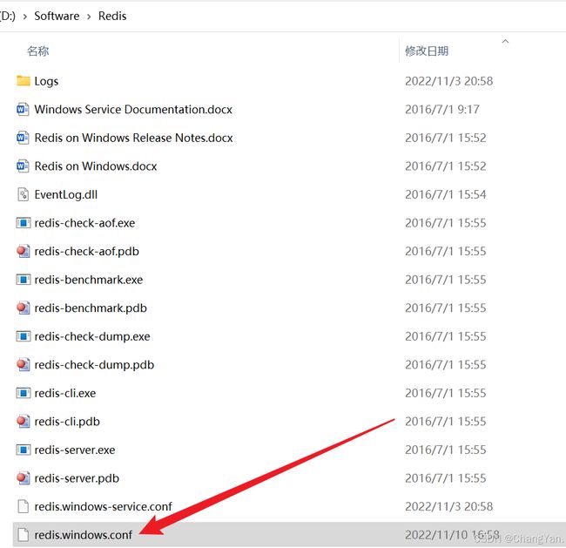The image size is (566, 548).
Task: Select file name redis-server.exe
Action: [75, 450]
